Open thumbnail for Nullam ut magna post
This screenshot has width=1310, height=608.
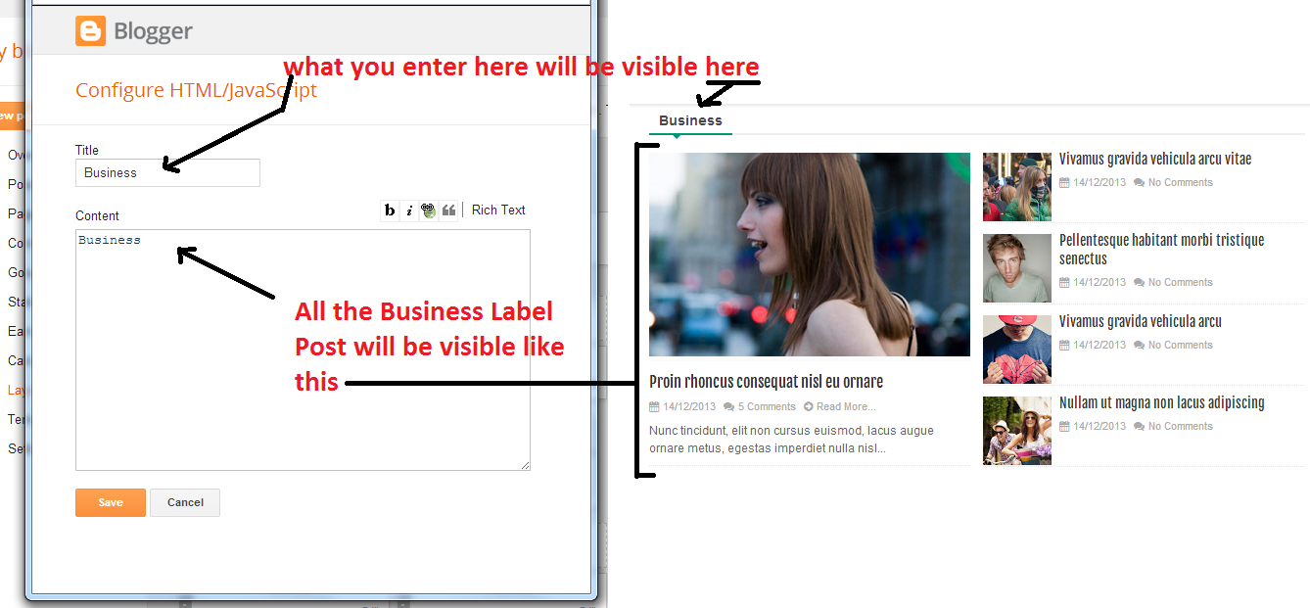point(1017,430)
